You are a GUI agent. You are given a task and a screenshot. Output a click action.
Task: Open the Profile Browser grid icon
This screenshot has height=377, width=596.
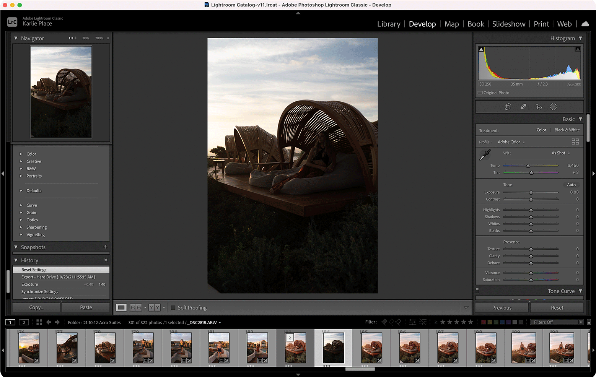[x=575, y=142]
